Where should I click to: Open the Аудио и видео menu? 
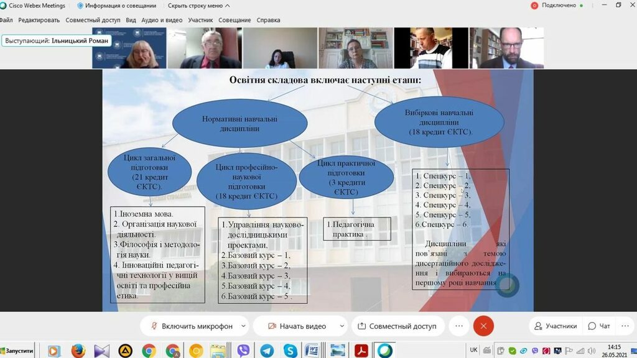[x=162, y=20]
